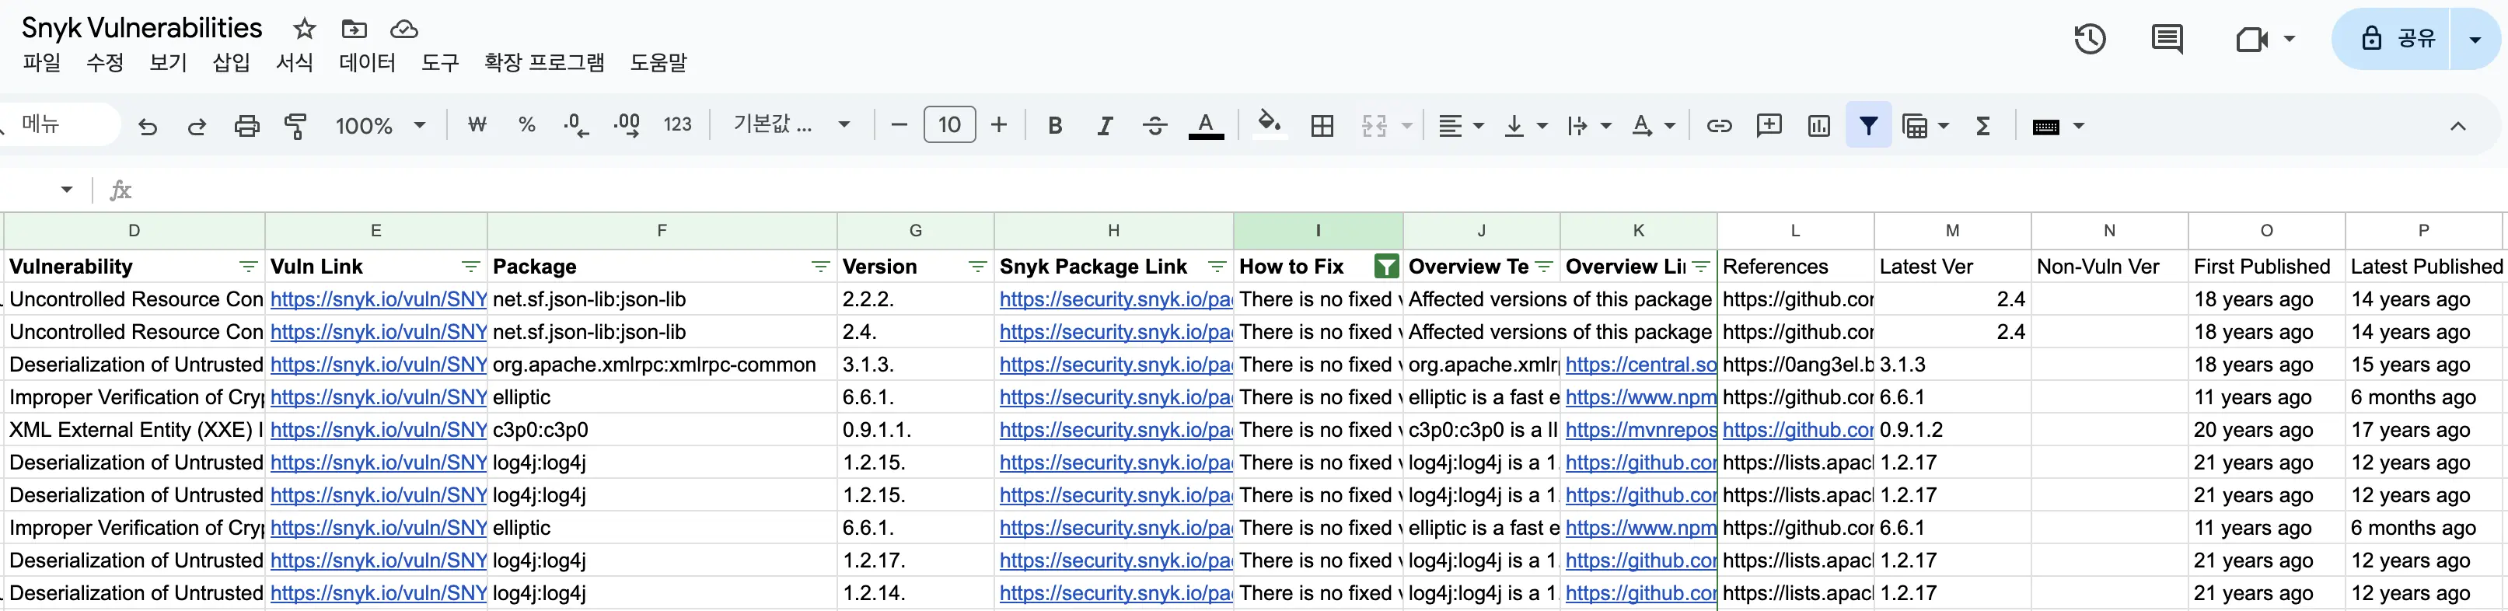Screen dimensions: 2508x611
Task: Open the cell borders tool
Action: [1322, 125]
